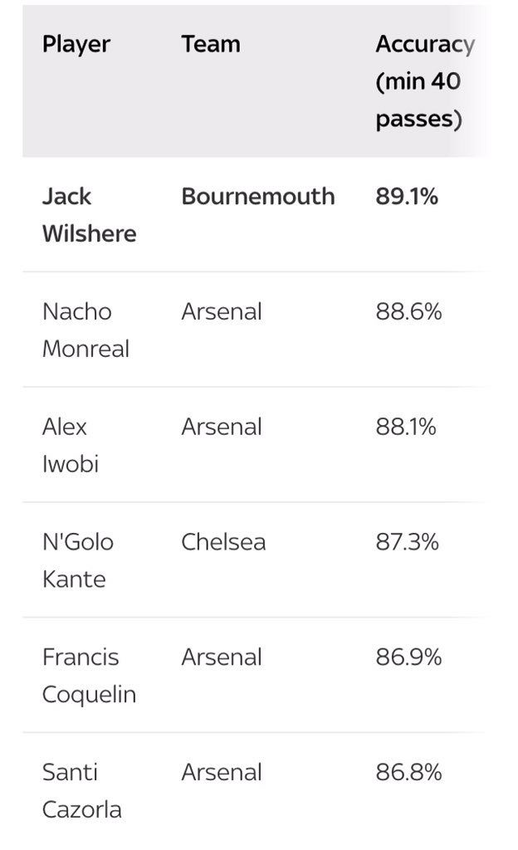This screenshot has width=518, height=850.
Task: Click N'Golo Kante's name
Action: (x=77, y=560)
